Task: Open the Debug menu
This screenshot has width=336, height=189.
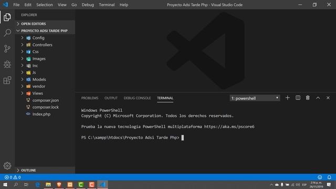Action: [88, 5]
